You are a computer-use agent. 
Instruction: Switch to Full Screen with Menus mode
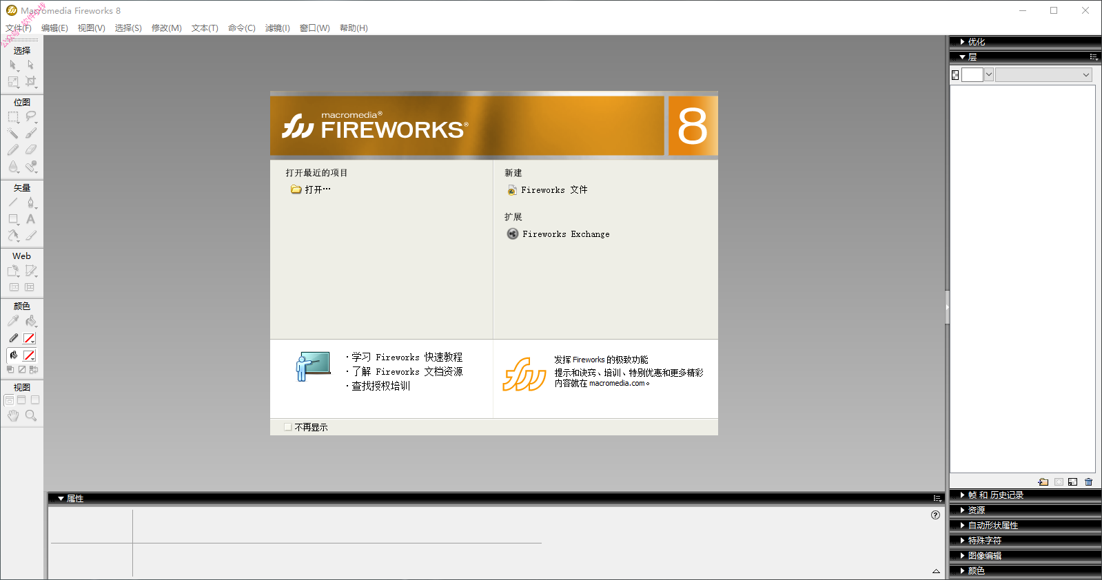point(21,400)
